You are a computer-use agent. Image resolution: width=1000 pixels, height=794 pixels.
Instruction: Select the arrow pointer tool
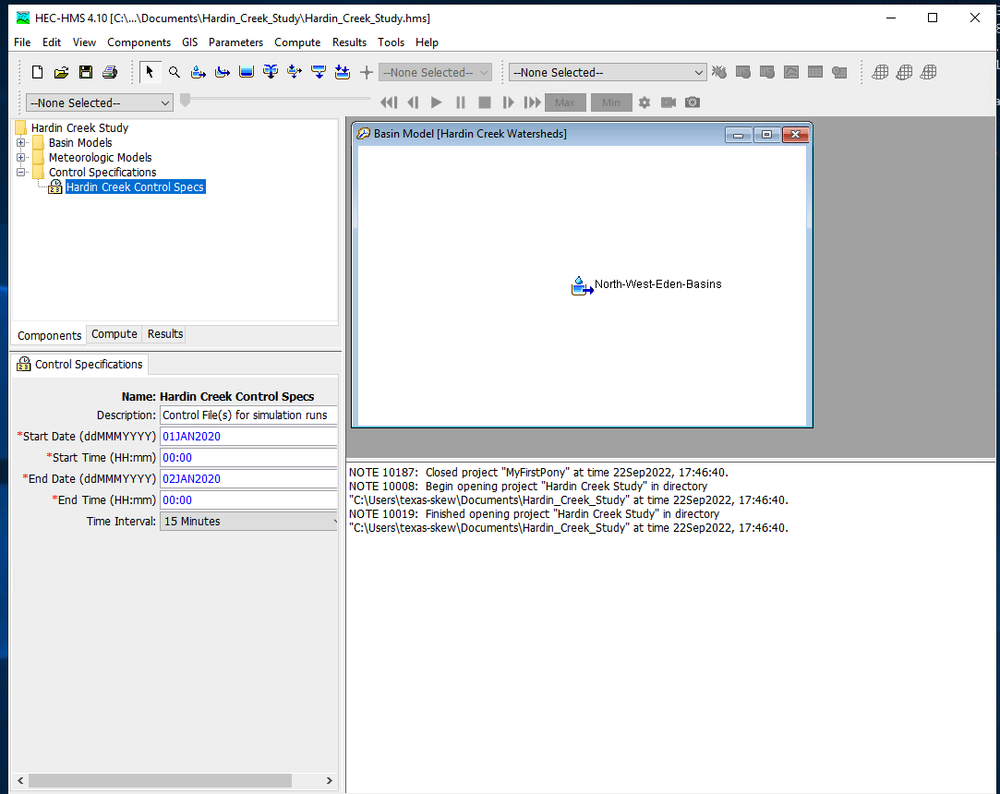point(150,72)
